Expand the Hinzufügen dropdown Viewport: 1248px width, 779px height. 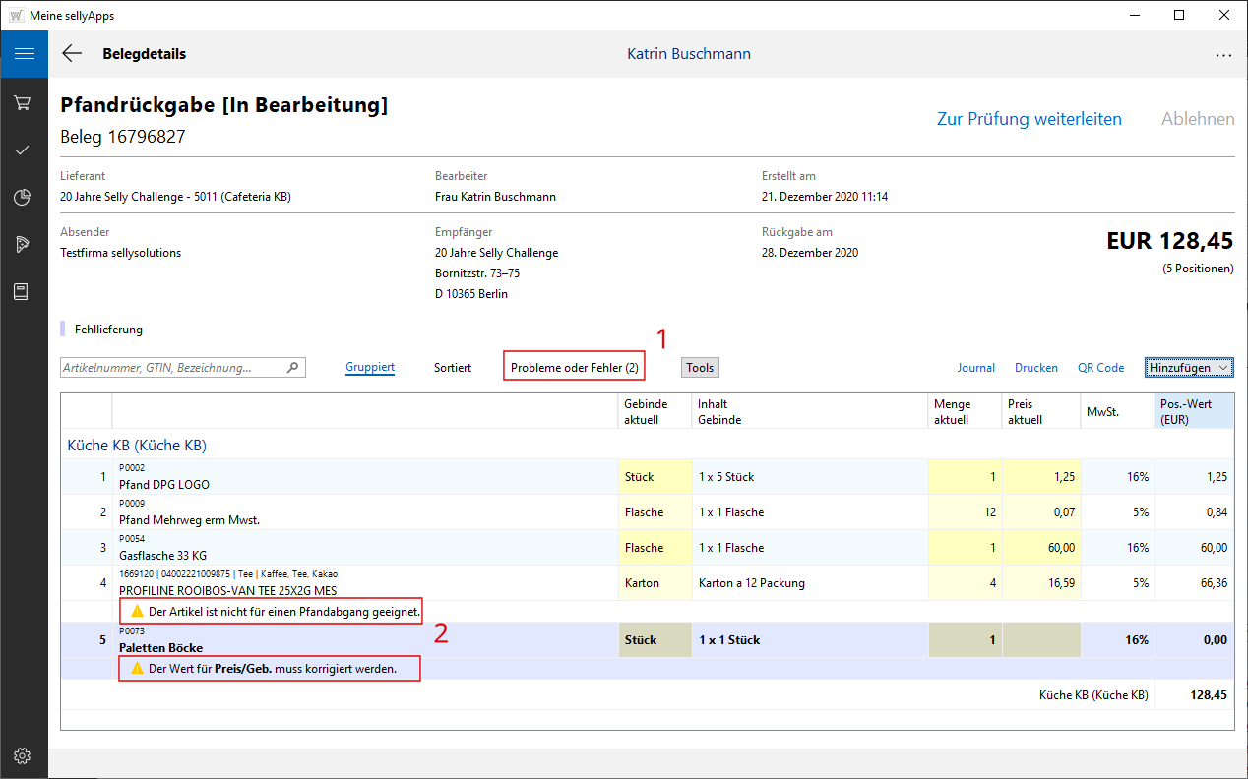1189,368
